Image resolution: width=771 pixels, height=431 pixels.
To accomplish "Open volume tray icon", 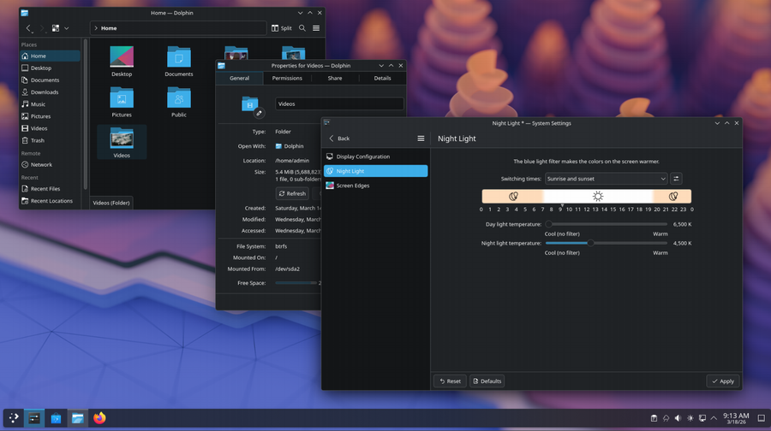I will [x=678, y=418].
